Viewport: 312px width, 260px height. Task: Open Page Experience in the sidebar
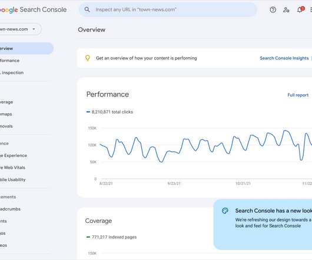point(14,155)
